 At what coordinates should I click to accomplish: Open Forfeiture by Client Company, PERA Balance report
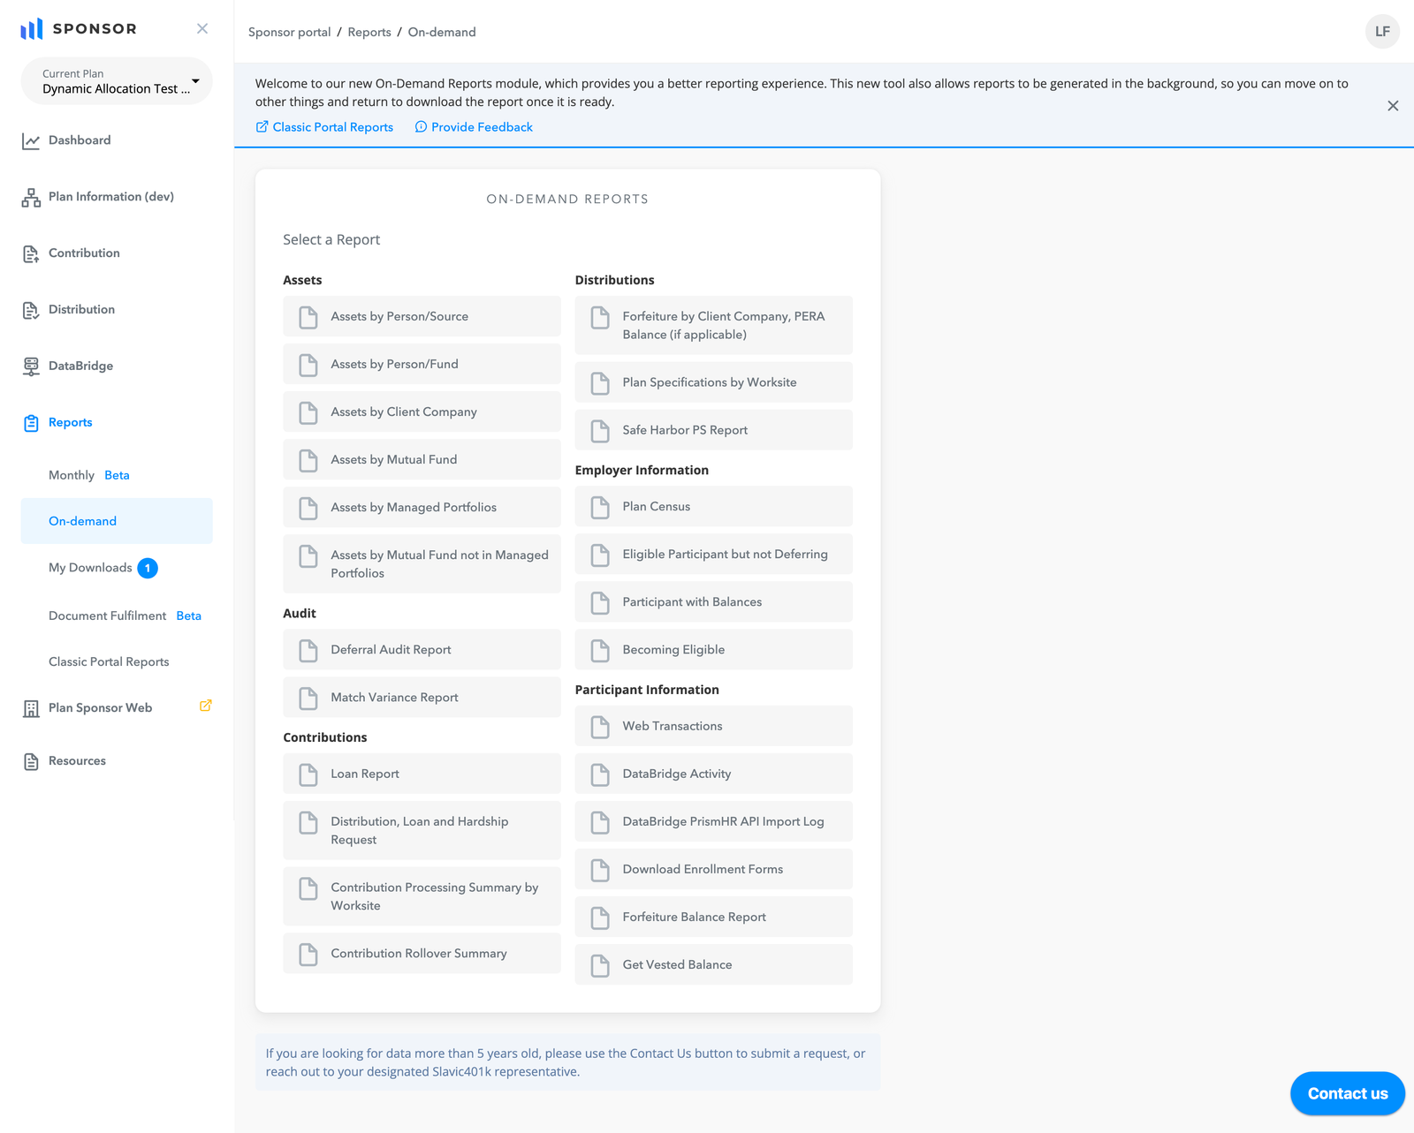tap(713, 325)
